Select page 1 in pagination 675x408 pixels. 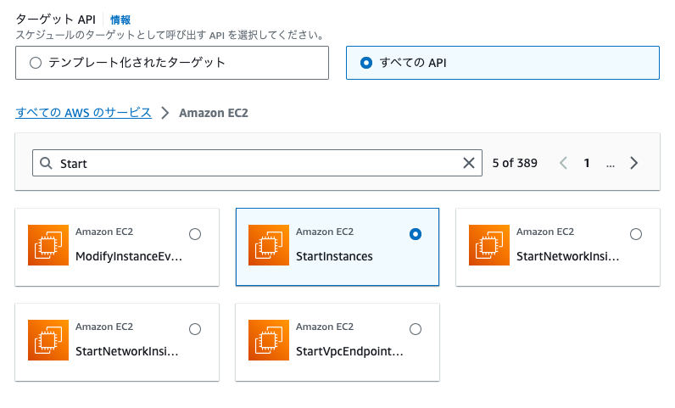pos(586,163)
